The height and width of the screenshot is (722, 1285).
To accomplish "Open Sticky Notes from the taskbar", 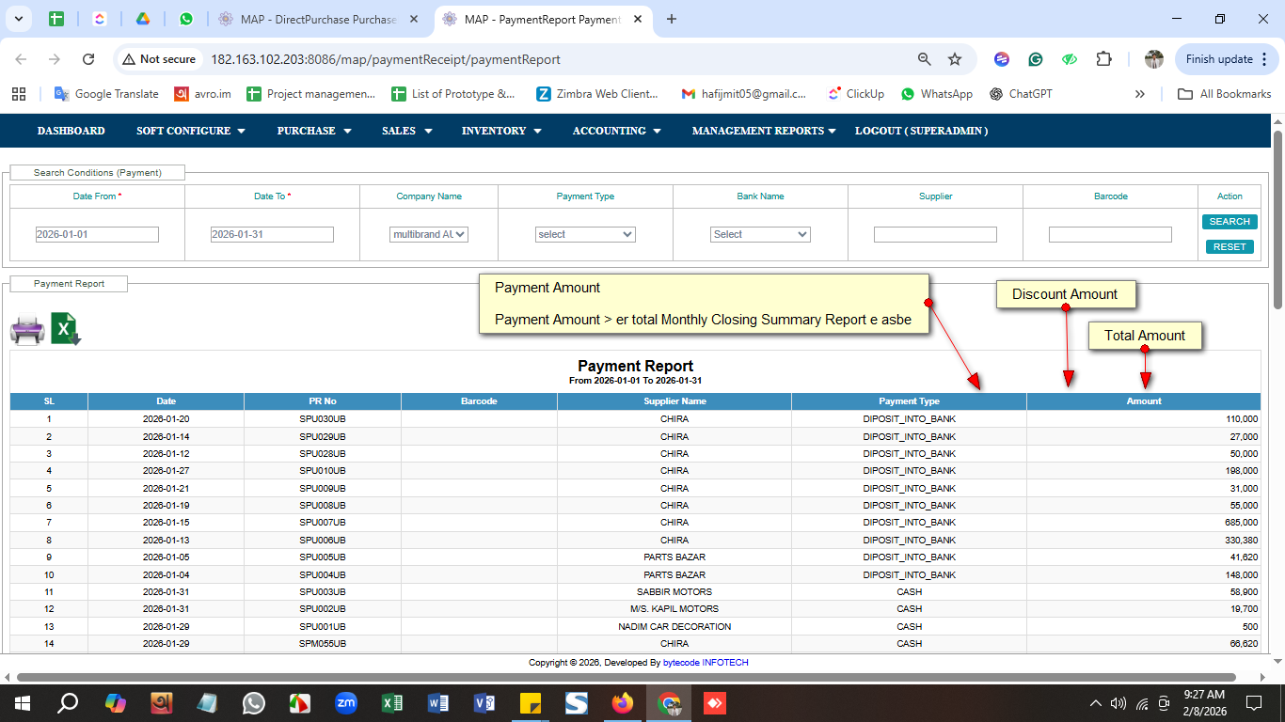I will 531,702.
